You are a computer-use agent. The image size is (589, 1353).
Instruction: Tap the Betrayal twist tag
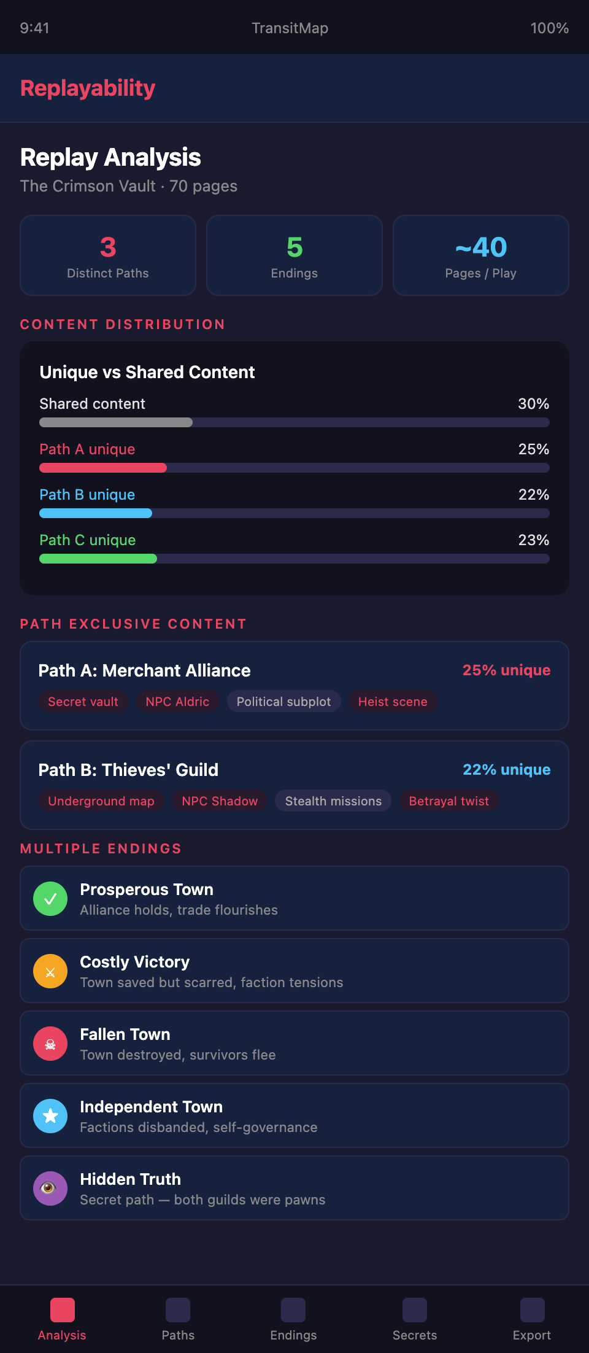pos(448,801)
